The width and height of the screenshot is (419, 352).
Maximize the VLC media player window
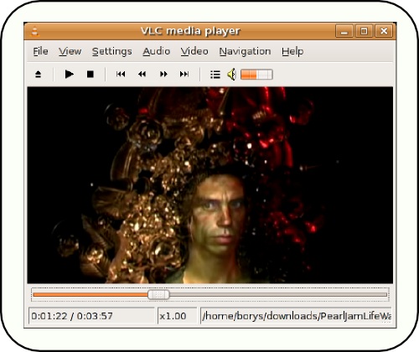point(364,31)
